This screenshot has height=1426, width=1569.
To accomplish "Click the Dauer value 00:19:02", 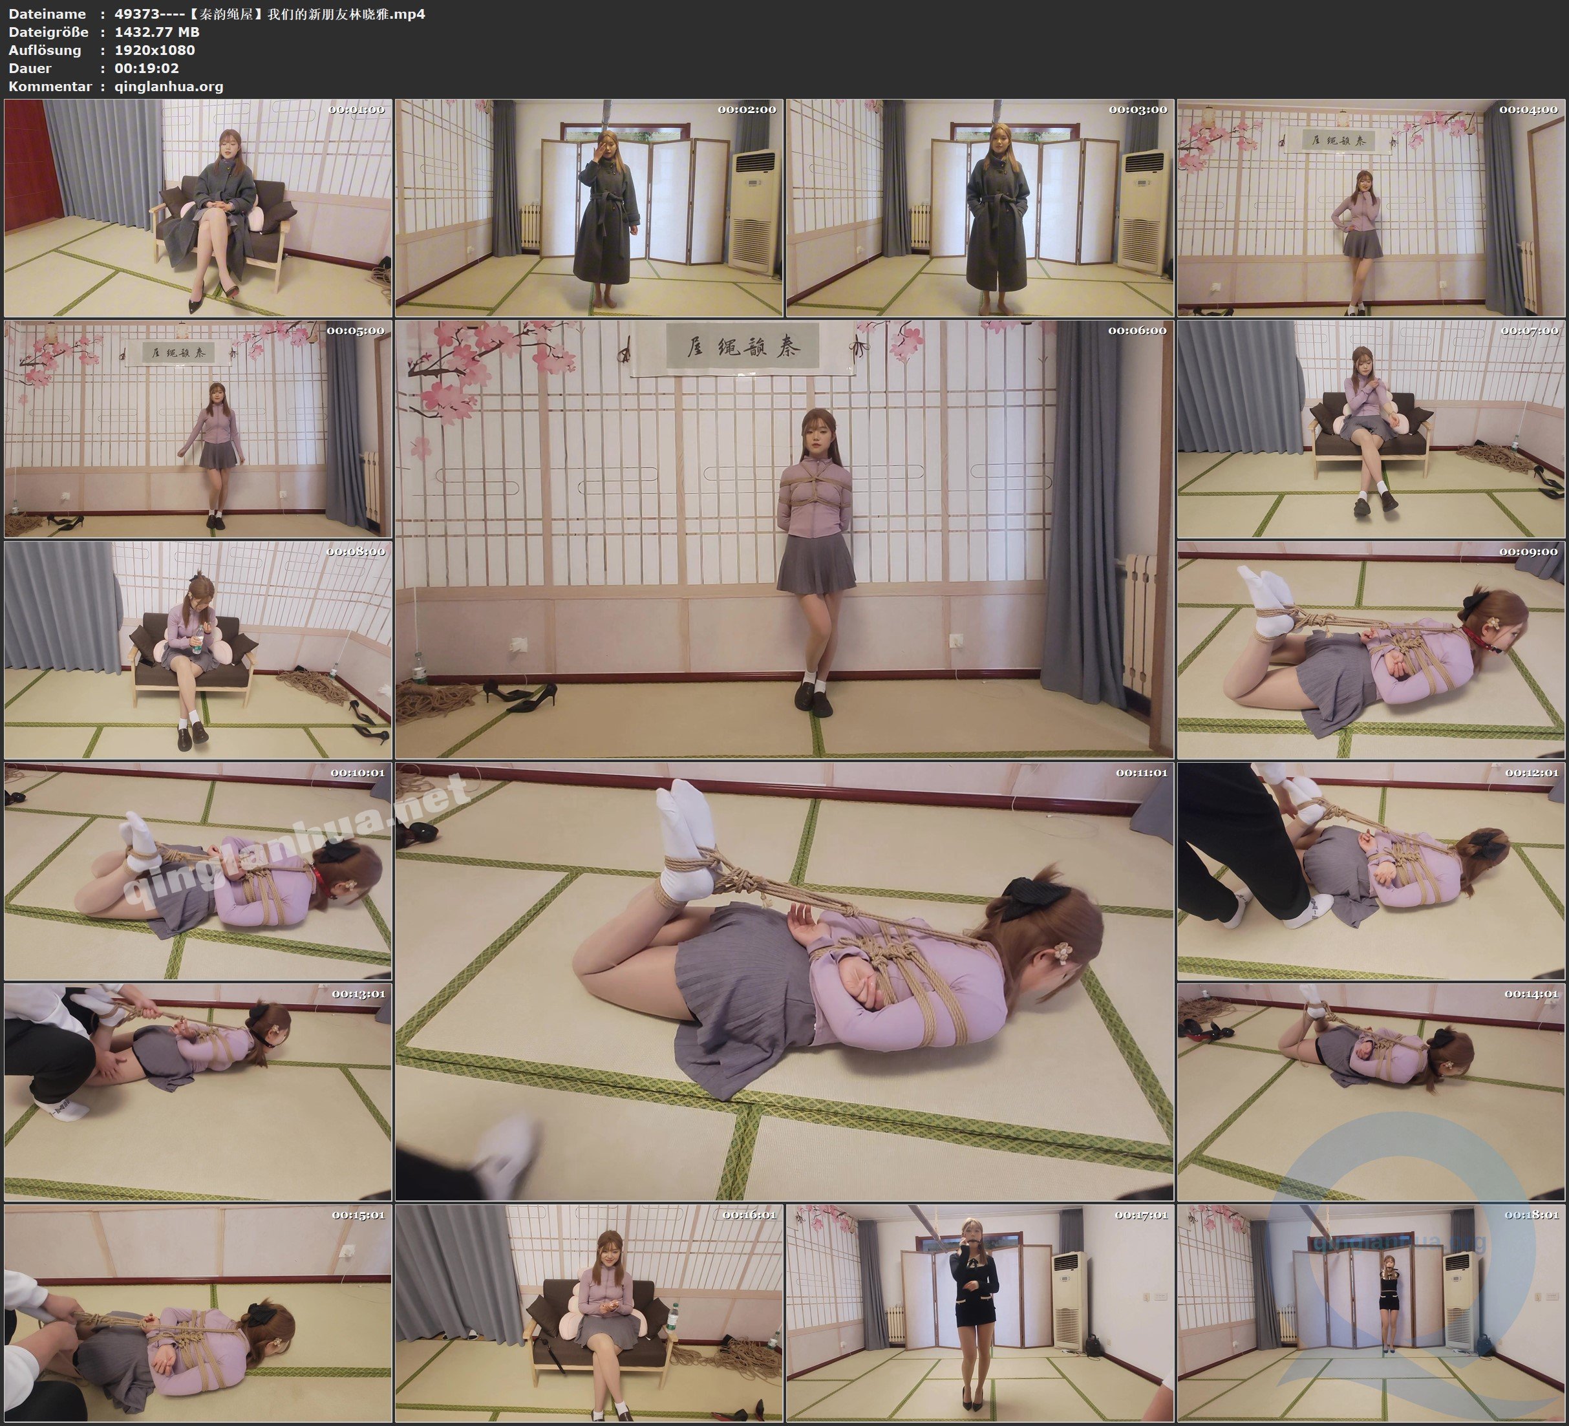I will point(146,68).
